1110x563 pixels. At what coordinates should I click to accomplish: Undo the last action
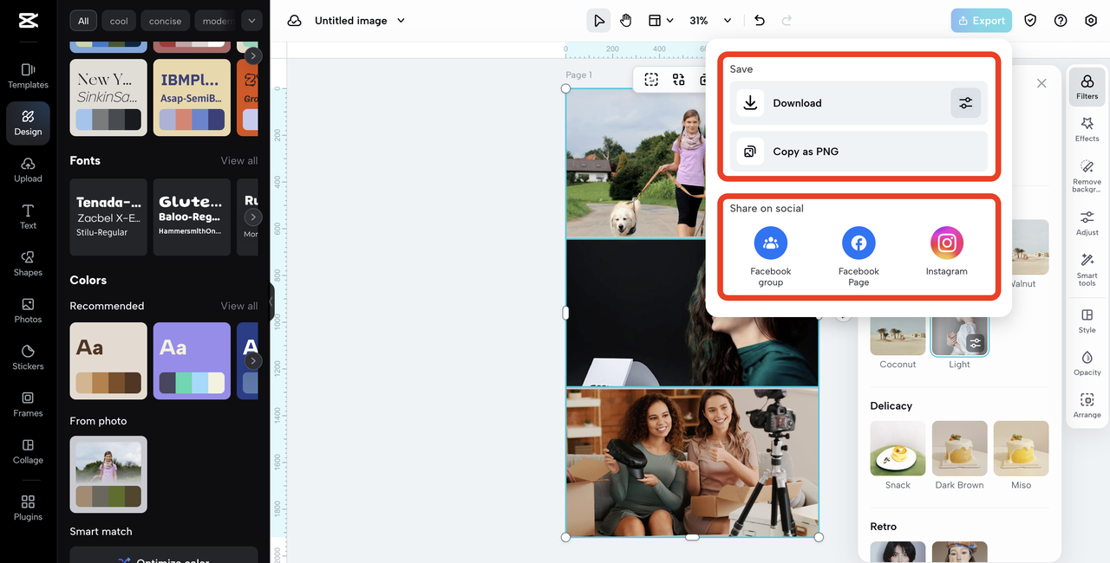pos(760,21)
